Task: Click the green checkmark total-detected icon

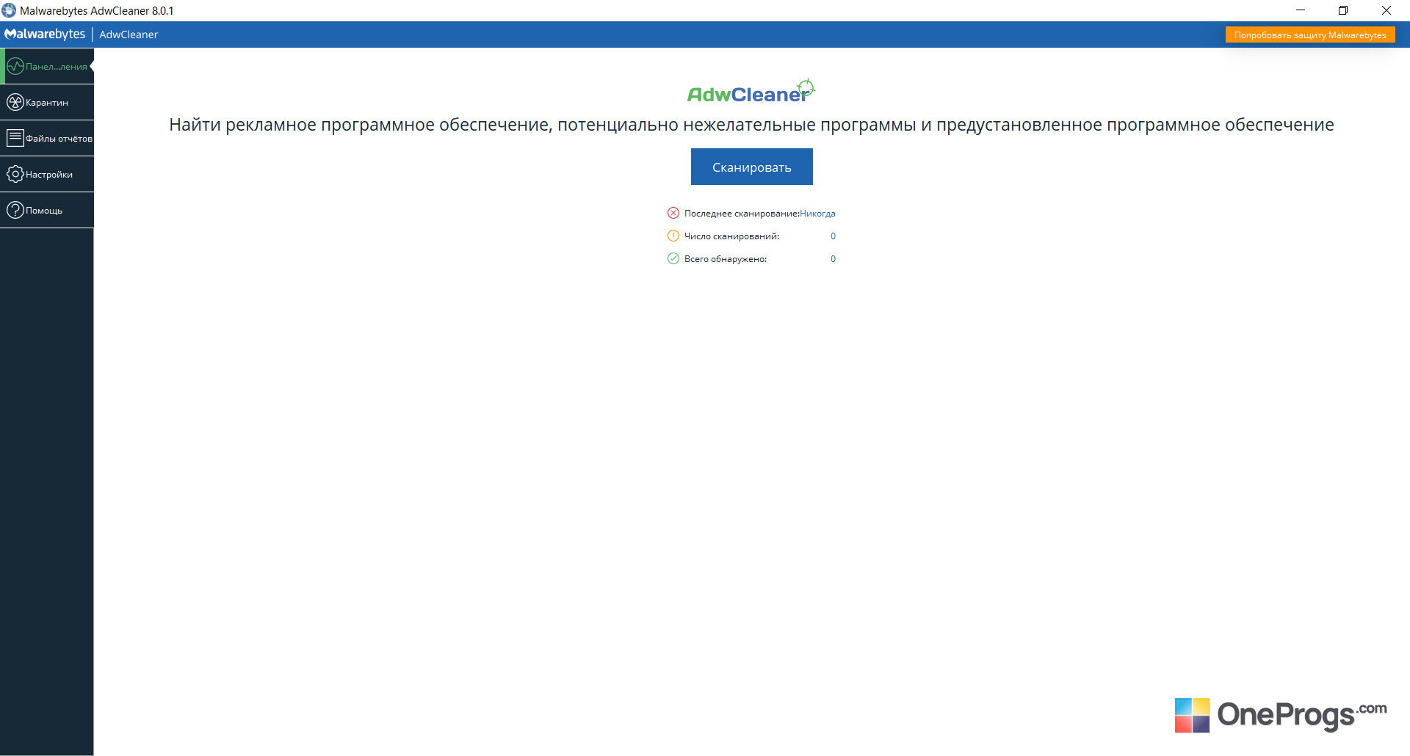Action: (673, 258)
